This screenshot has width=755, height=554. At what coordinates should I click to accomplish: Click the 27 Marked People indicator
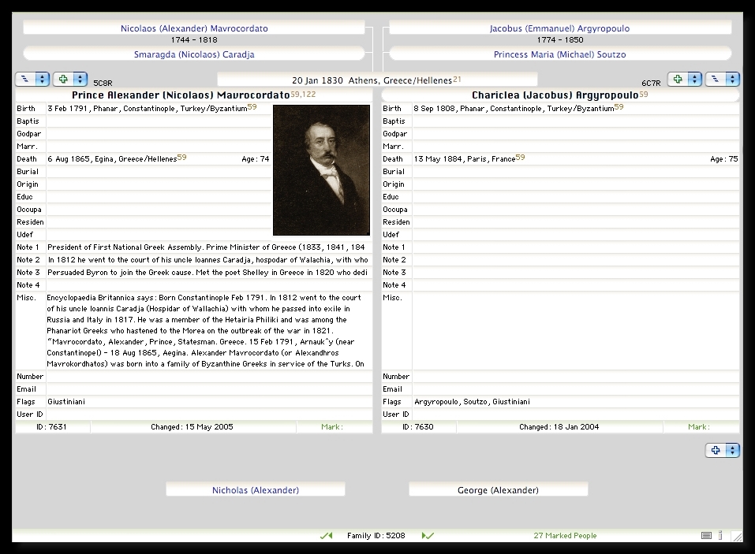tap(565, 536)
